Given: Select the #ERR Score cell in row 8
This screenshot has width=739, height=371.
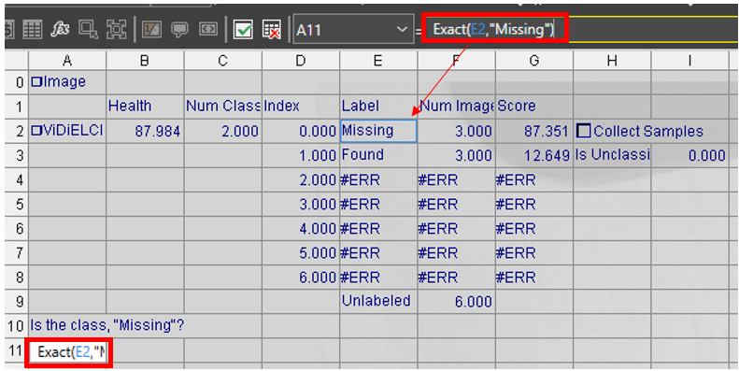Looking at the screenshot, I should 534,278.
